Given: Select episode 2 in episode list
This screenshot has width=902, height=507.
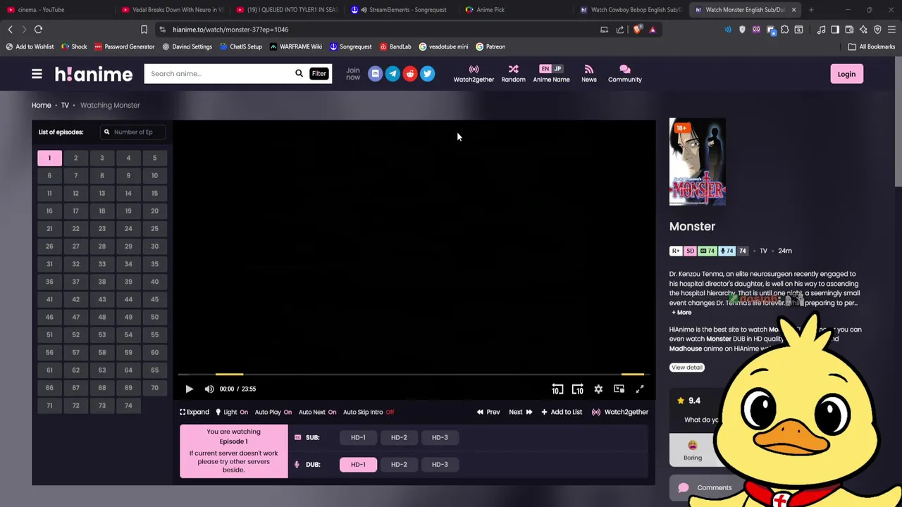Looking at the screenshot, I should pyautogui.click(x=75, y=158).
